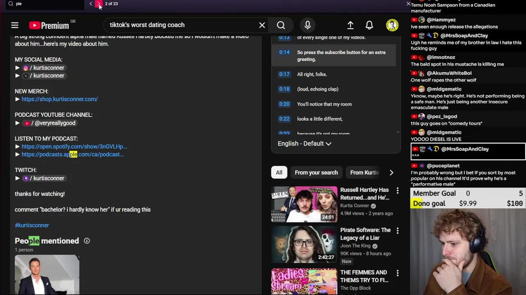Viewport: 526px width, 295px height.
Task: Jump to transcript line at 0:20
Action: point(333,104)
